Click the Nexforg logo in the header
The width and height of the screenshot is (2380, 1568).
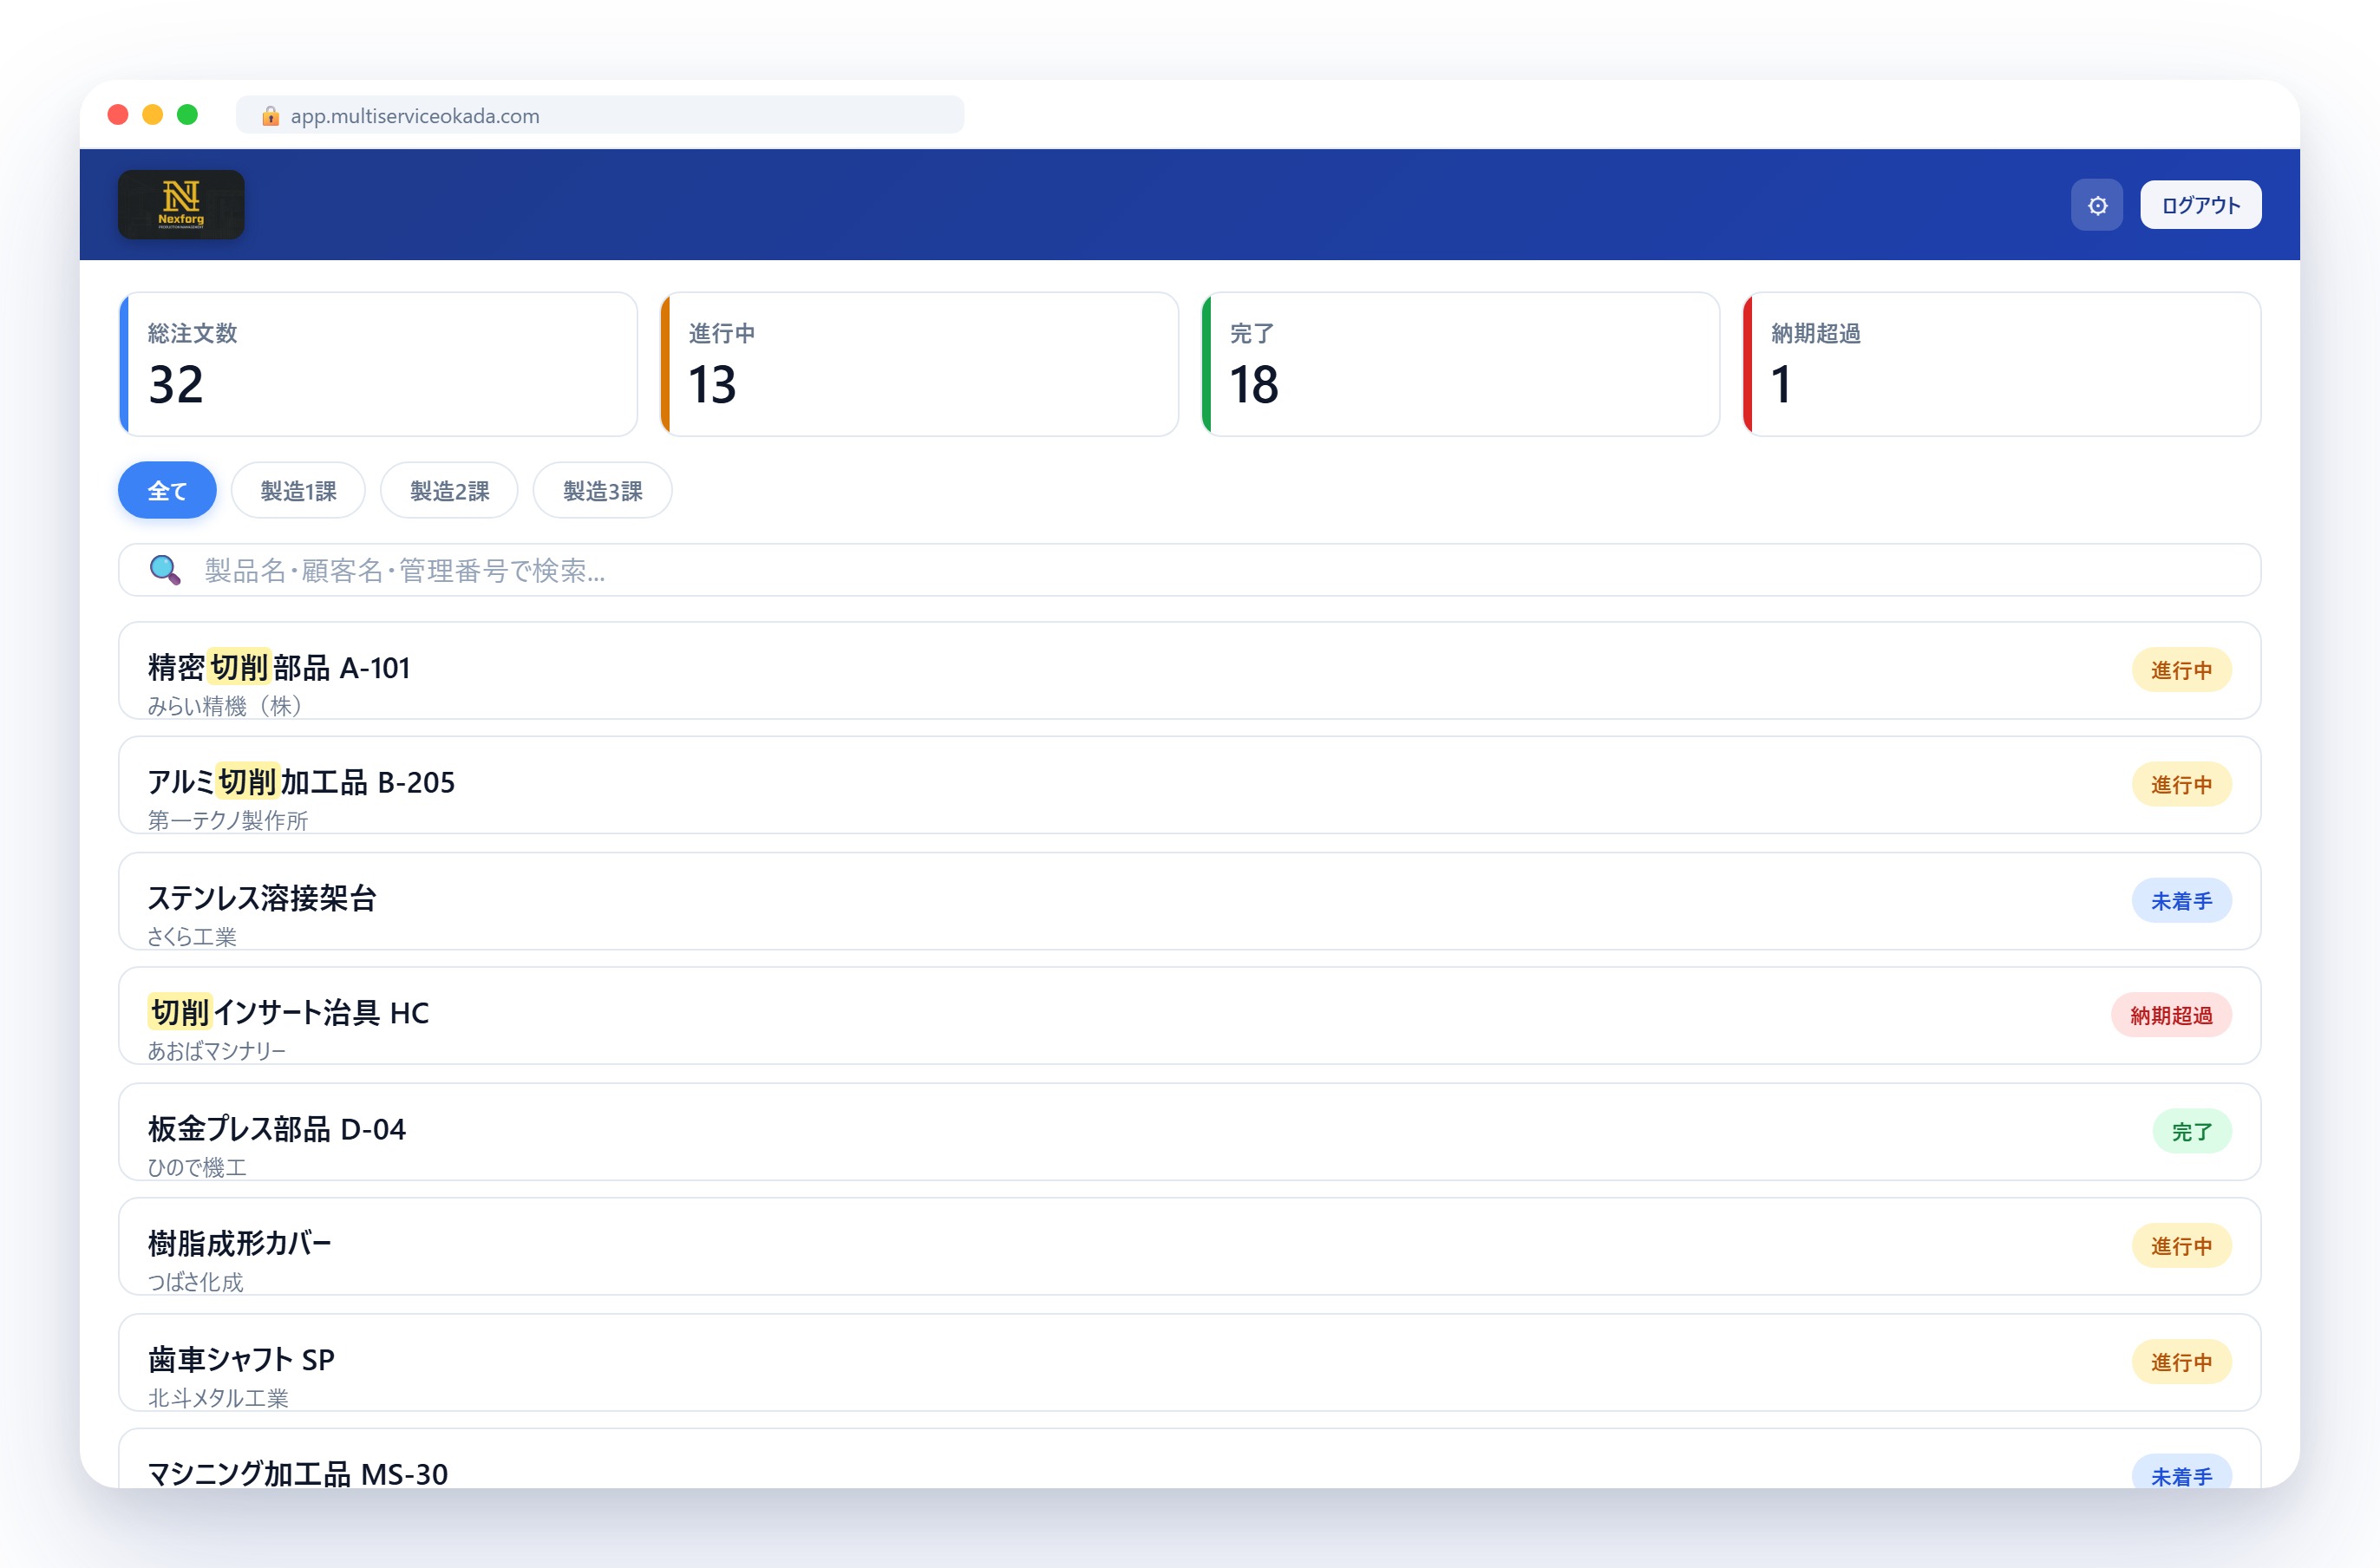pyautogui.click(x=181, y=205)
